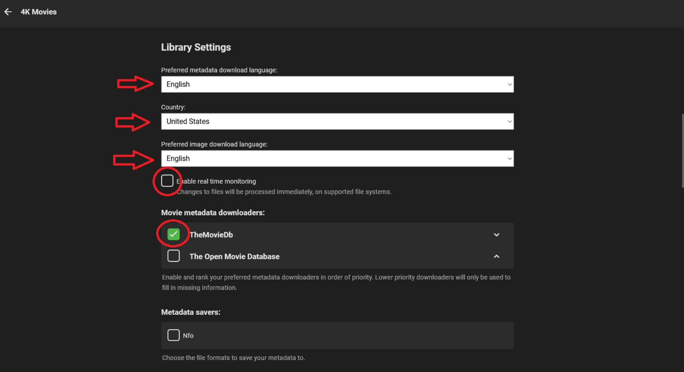Open the Country dropdown showing United States
Screen dimensions: 684x372
point(337,121)
